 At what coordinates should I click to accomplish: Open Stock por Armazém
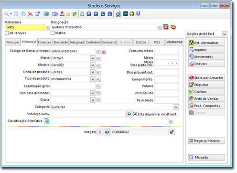(206, 78)
